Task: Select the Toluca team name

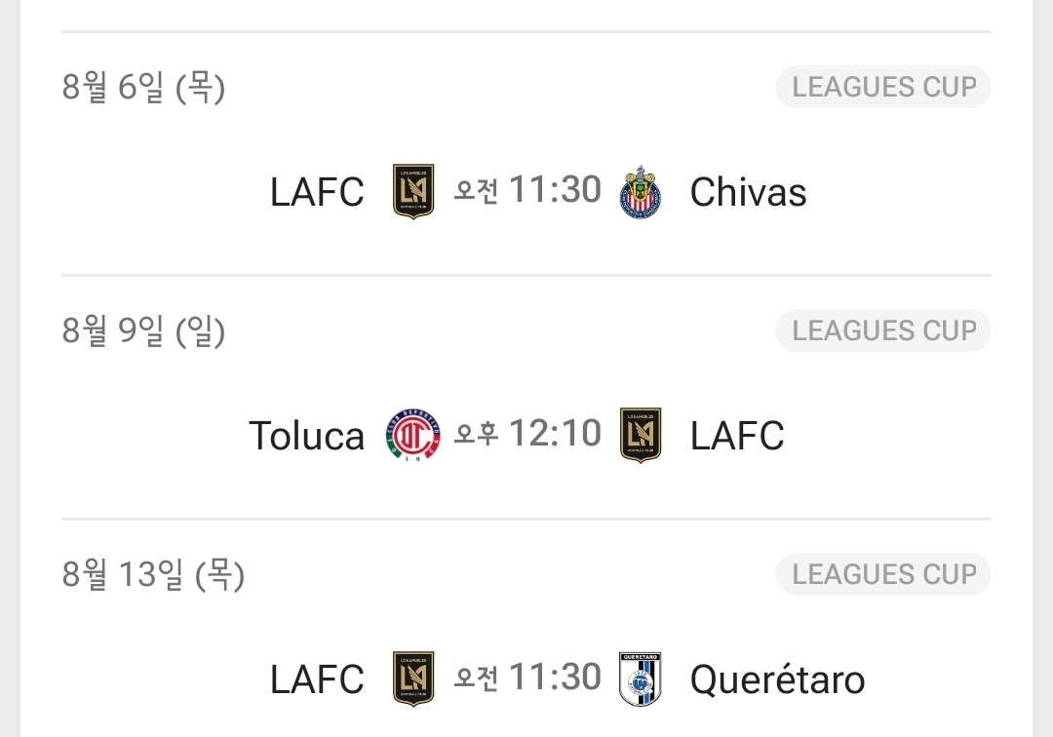Action: [306, 435]
